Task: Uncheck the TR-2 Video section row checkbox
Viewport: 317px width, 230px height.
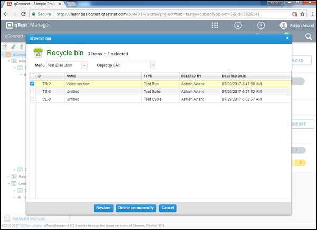Action: tap(32, 83)
